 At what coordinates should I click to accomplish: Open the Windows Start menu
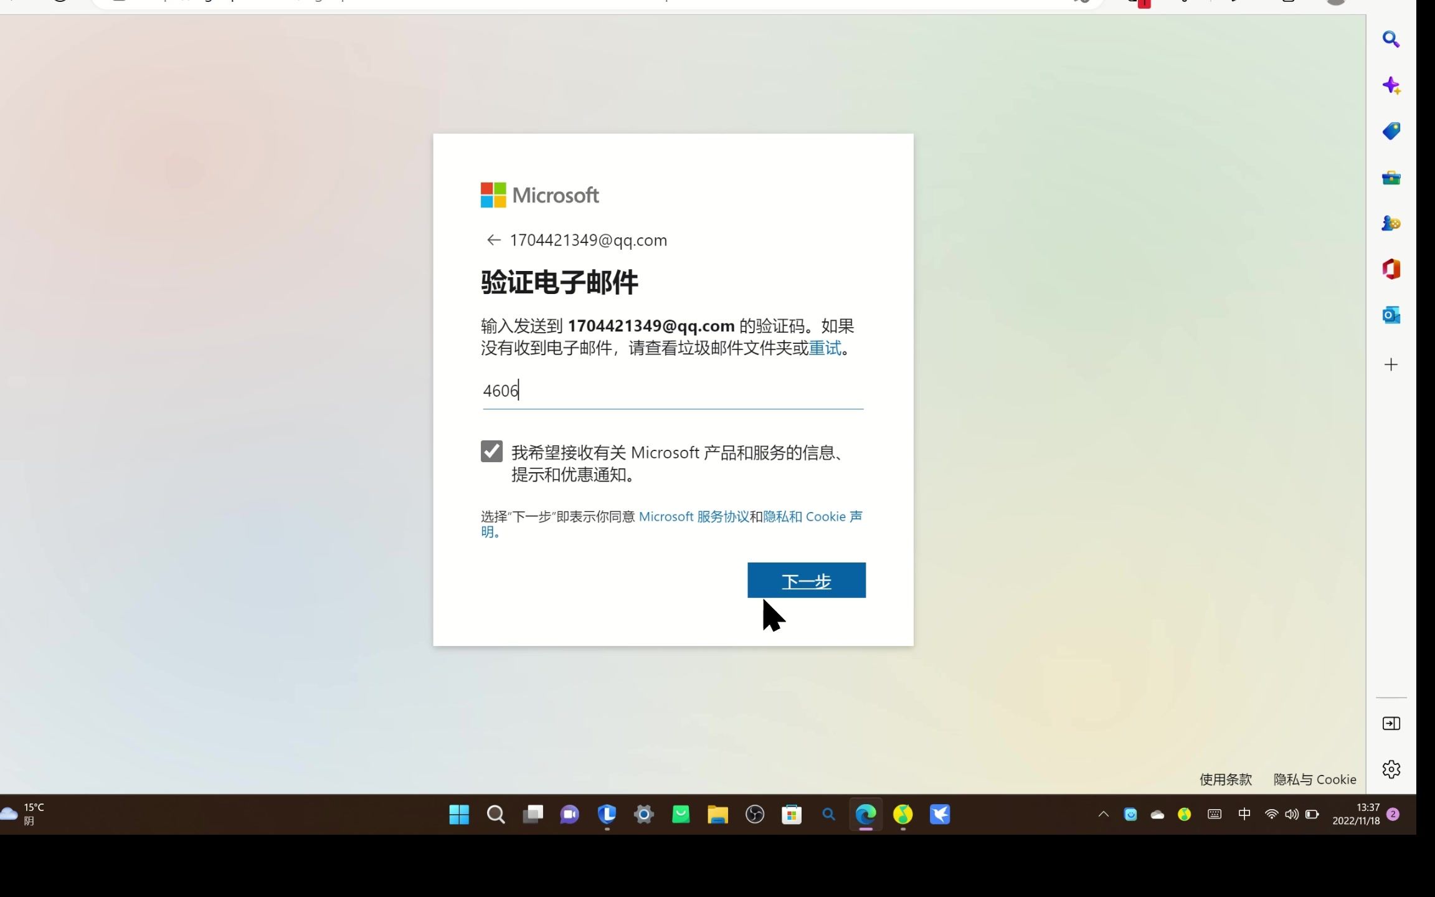[x=459, y=814]
